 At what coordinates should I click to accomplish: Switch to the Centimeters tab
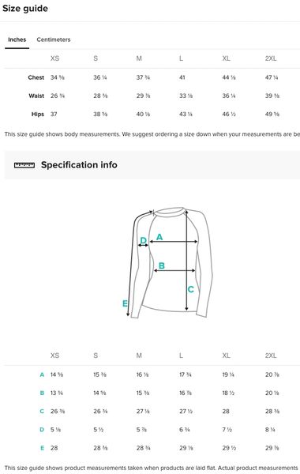(x=54, y=39)
